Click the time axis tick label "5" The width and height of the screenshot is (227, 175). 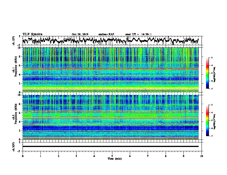pos(112,156)
